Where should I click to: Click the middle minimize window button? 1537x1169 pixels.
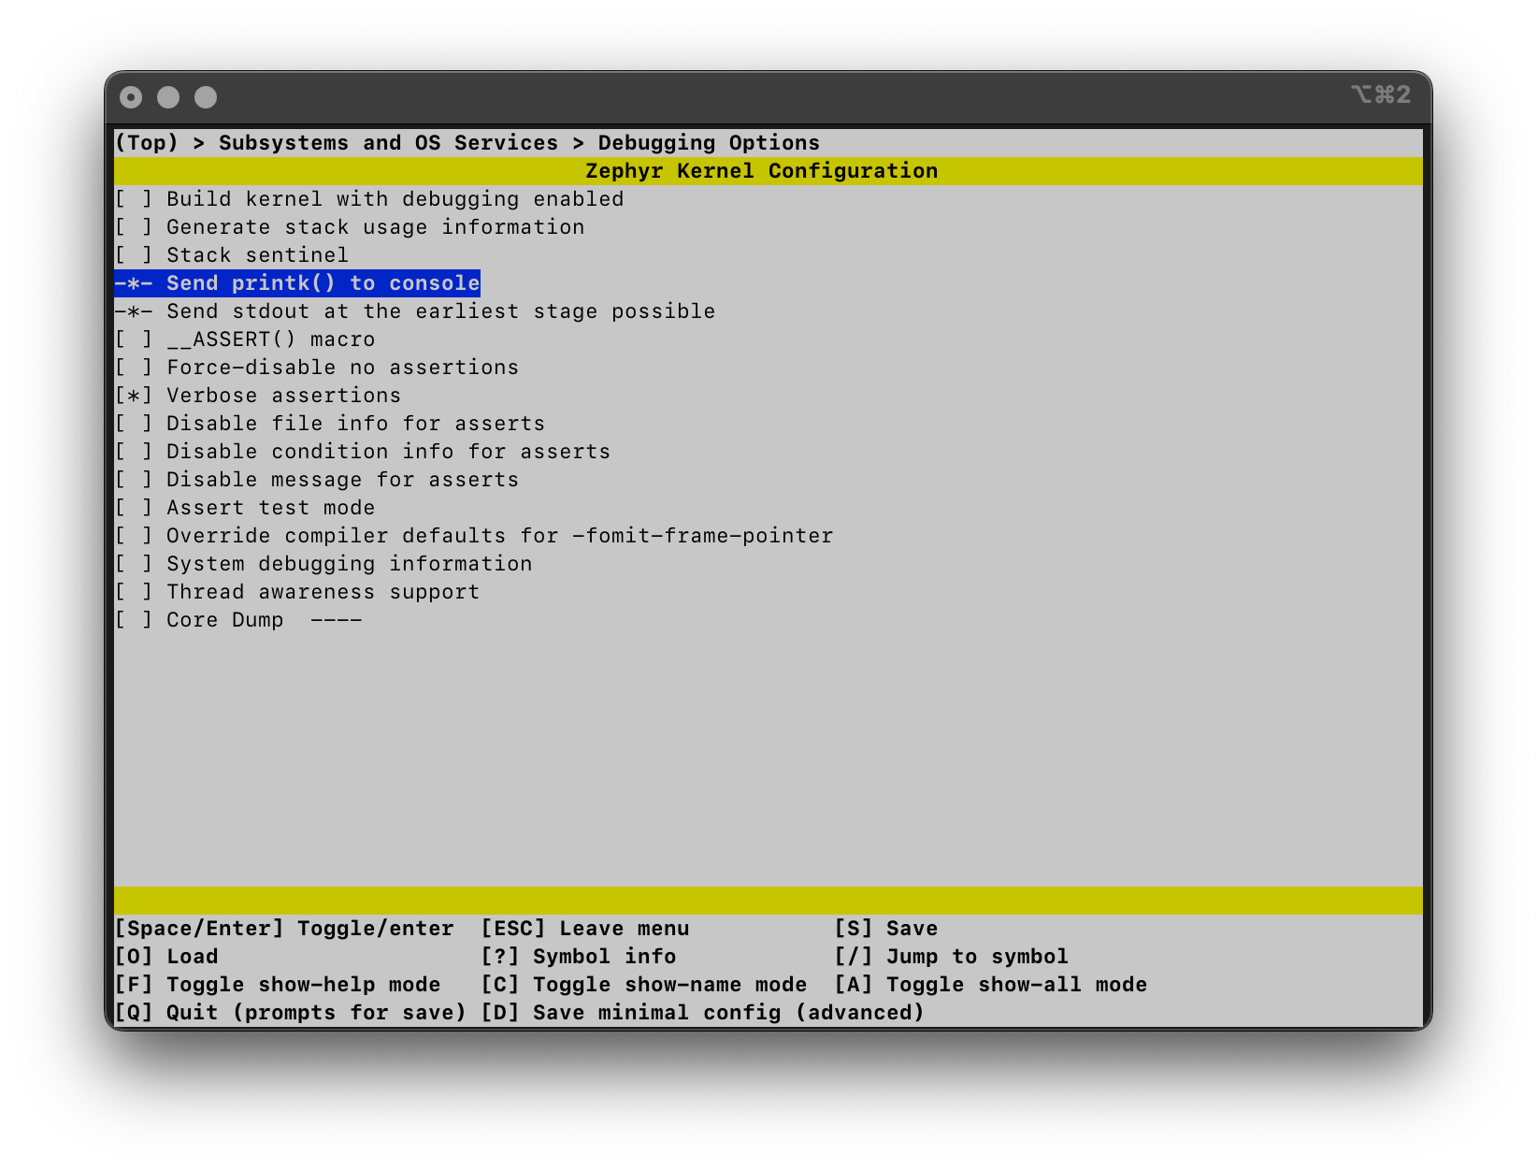click(168, 97)
